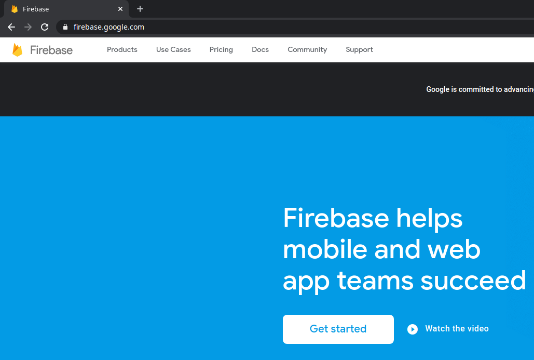534x360 pixels.
Task: Open the Community menu
Action: pos(307,50)
